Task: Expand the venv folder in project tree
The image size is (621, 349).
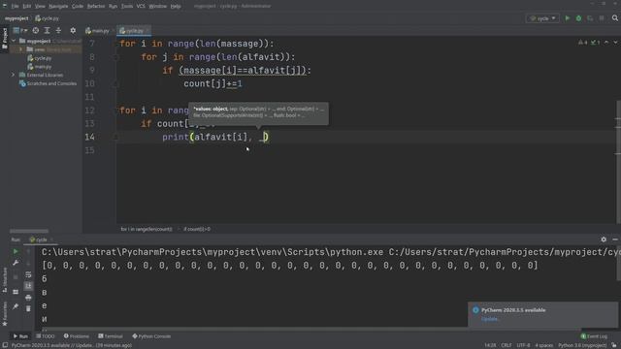Action: [x=20, y=49]
